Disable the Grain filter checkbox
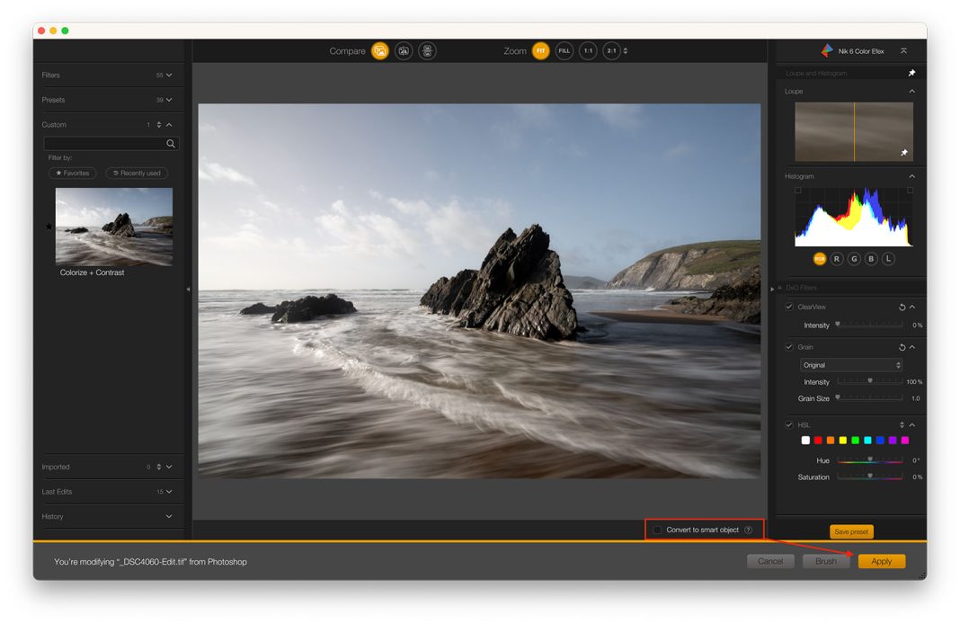The width and height of the screenshot is (960, 624). pos(789,347)
